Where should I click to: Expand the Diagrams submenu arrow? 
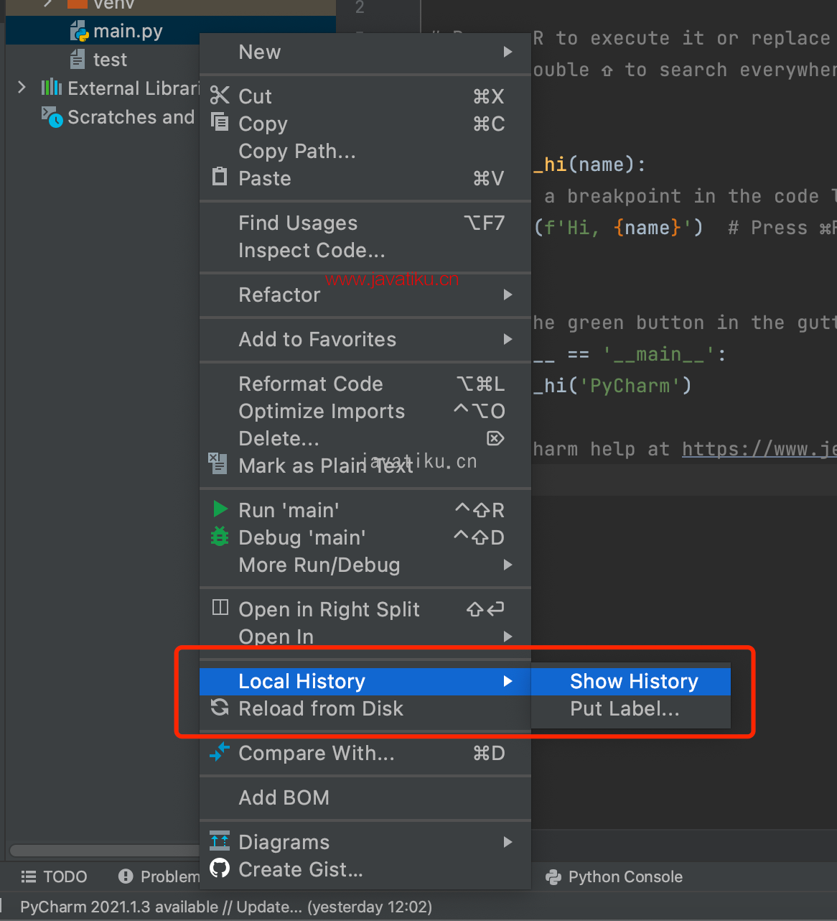pyautogui.click(x=508, y=842)
